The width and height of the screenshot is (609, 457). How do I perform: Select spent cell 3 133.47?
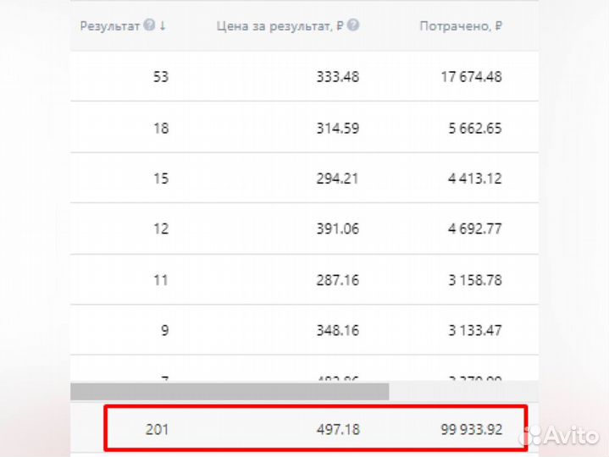click(475, 331)
